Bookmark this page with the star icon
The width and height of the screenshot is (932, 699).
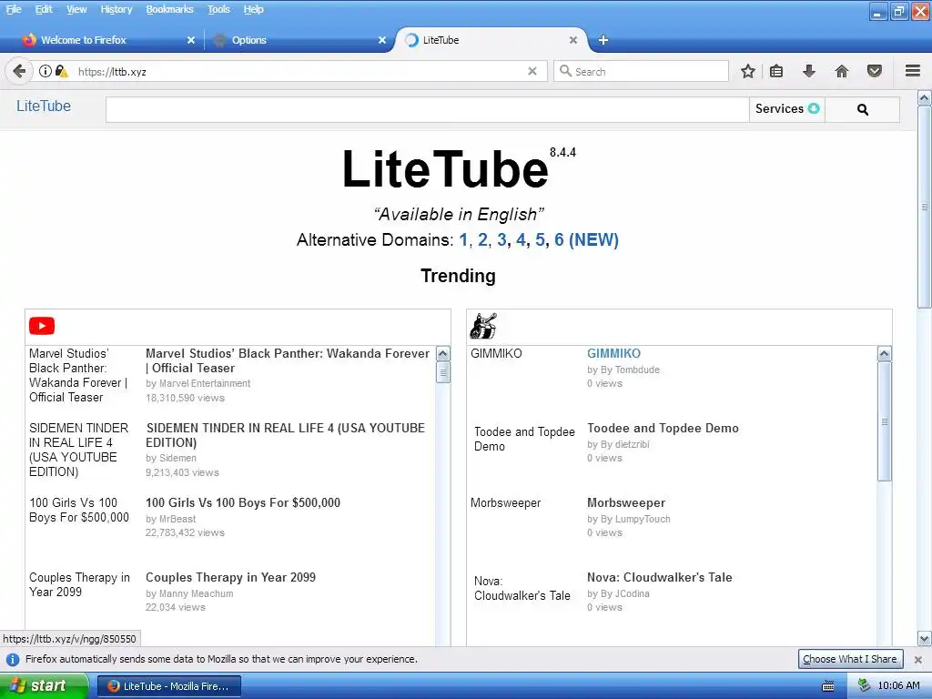748,71
